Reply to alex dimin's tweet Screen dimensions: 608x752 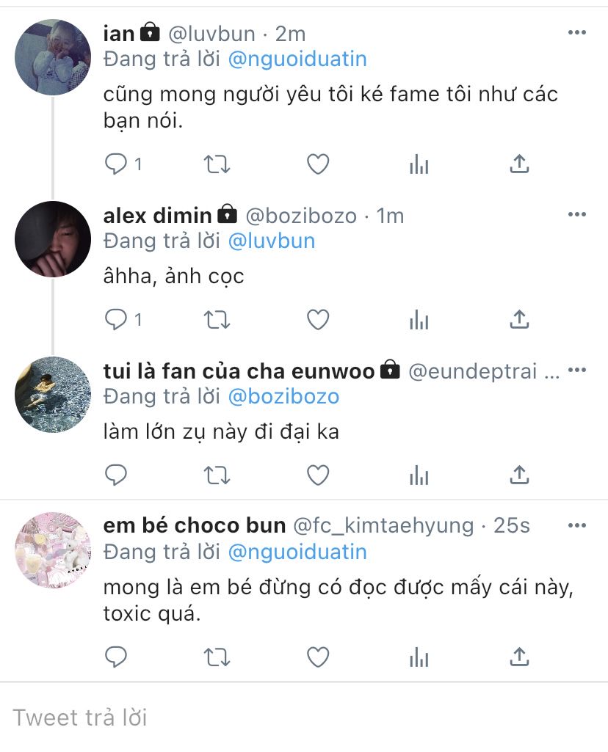point(115,320)
